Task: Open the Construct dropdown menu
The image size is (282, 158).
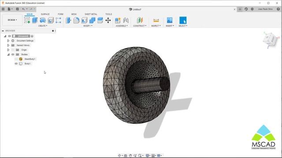Action: [x=140, y=26]
